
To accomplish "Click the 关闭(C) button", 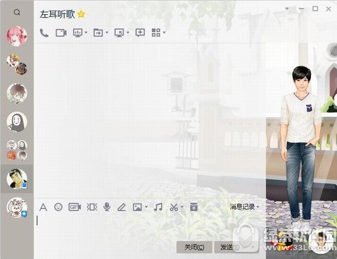I will point(195,247).
